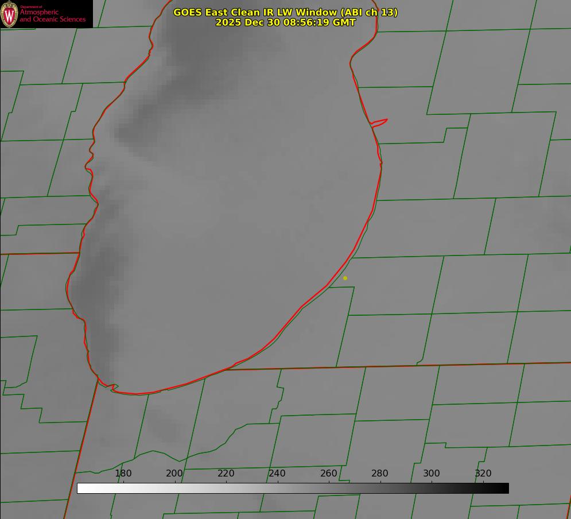
Task: Click the 240 value on the colorbar
Action: tap(277, 473)
